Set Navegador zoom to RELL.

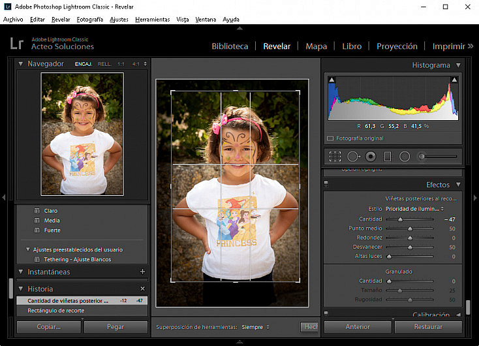click(x=104, y=64)
